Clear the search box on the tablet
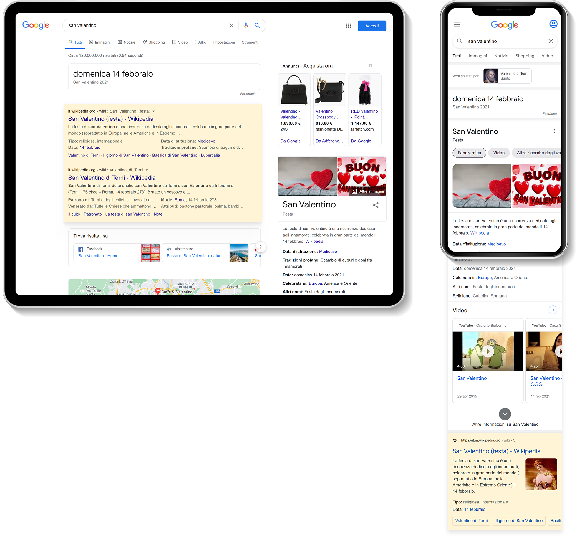Viewport: 577px width, 540px height. (231, 26)
